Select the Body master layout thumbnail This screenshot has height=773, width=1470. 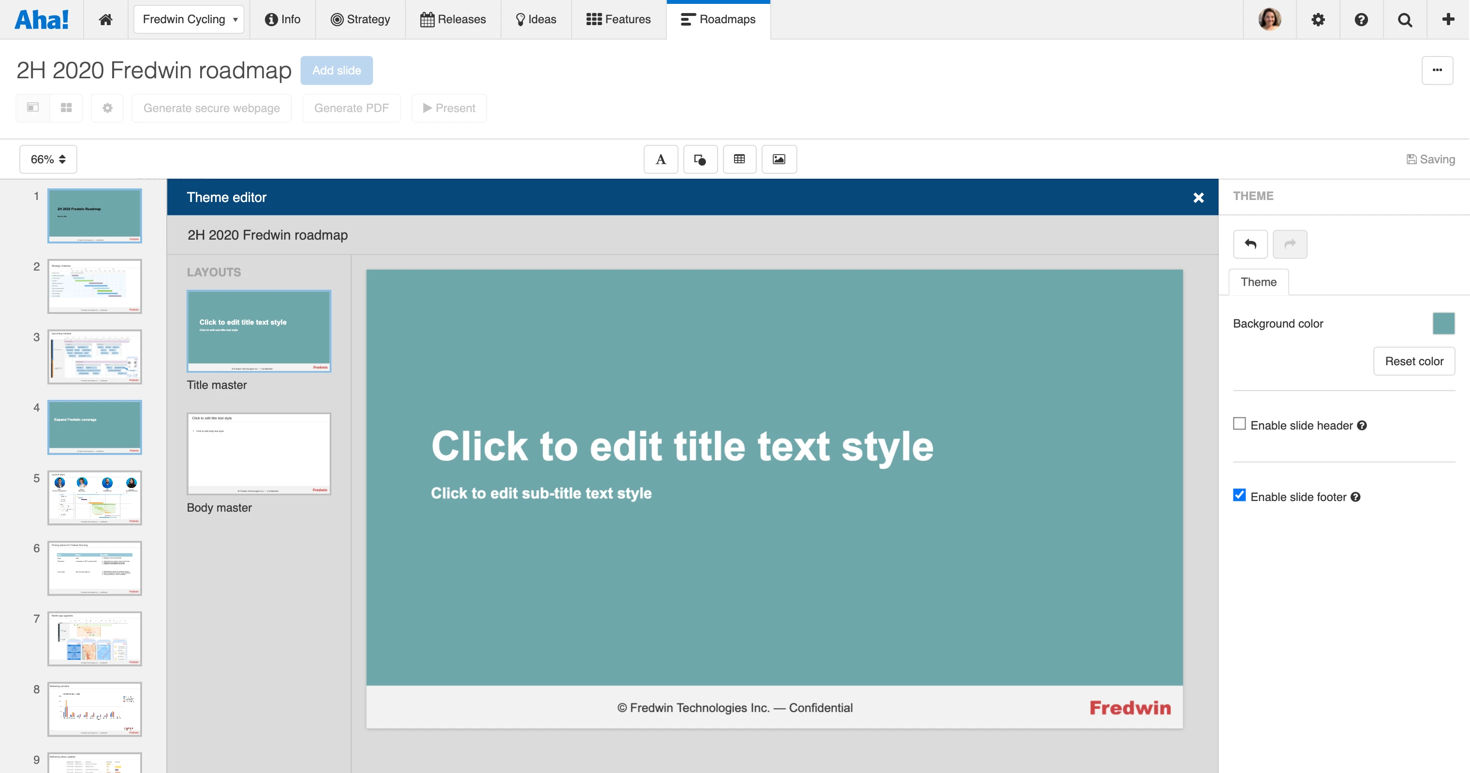(x=259, y=454)
